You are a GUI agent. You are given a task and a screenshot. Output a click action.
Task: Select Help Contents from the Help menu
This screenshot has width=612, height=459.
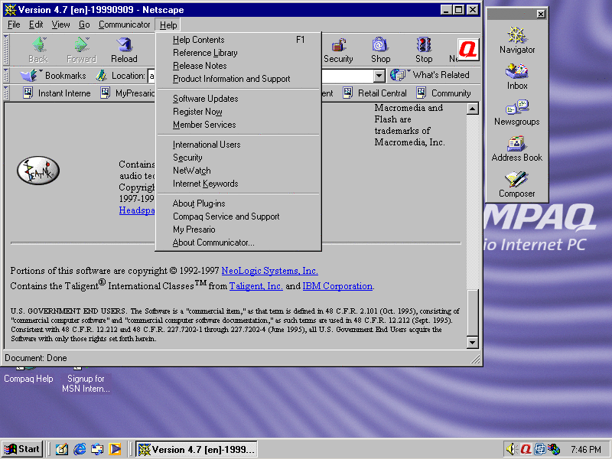pyautogui.click(x=238, y=40)
